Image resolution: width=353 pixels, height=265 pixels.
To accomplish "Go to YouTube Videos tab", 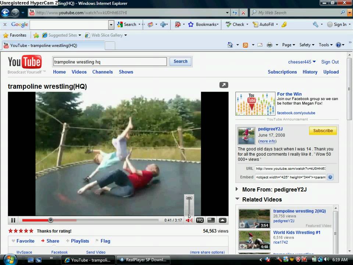I will coord(79,72).
